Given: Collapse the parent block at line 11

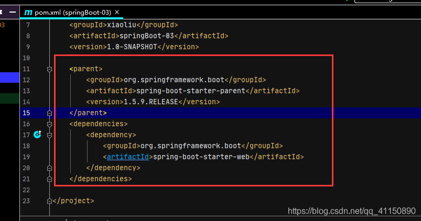Looking at the screenshot, I should pos(49,69).
